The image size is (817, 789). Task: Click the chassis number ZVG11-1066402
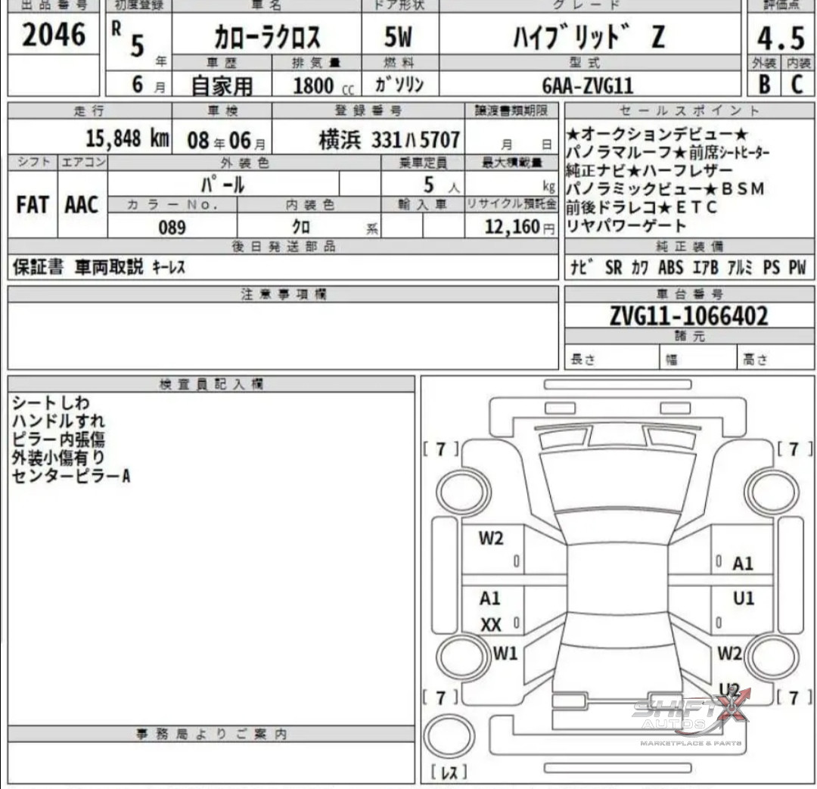click(x=689, y=316)
